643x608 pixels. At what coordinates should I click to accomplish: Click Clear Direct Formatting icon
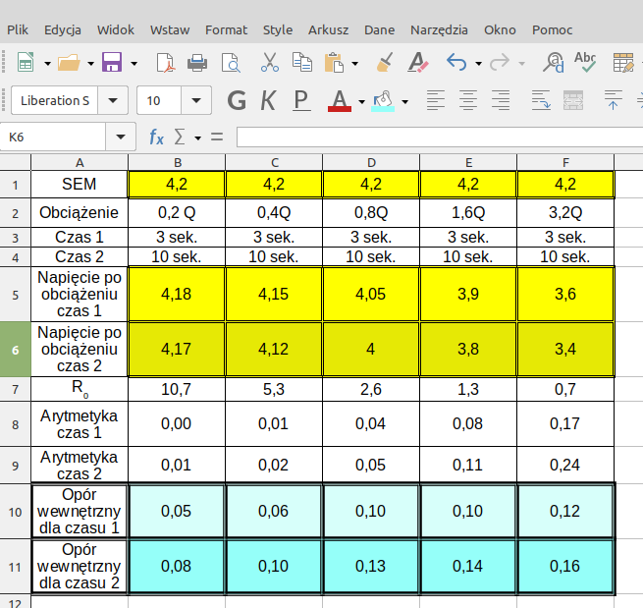(418, 63)
